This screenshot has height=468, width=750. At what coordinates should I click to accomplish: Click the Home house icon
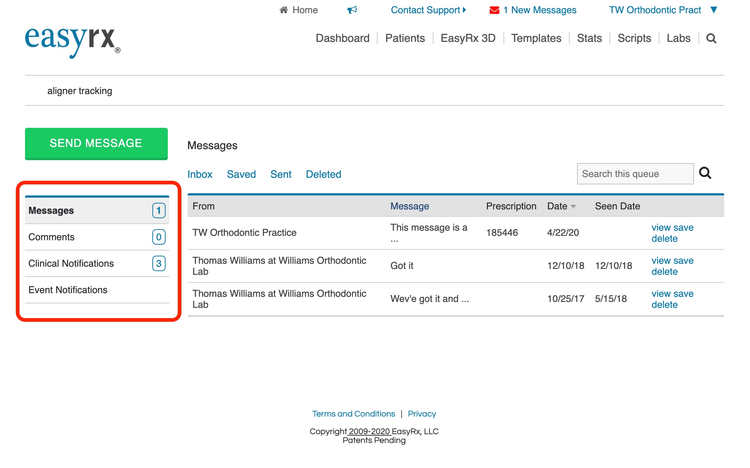(283, 10)
